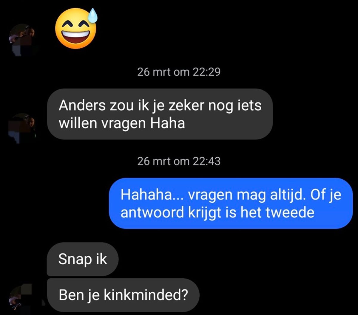Click the word "Snap" in the short message
The image size is (358, 315).
(x=71, y=260)
